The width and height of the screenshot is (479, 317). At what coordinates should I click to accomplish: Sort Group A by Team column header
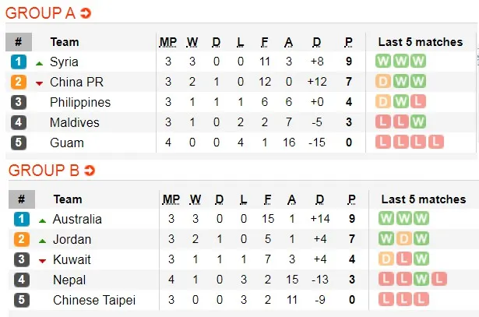coord(65,42)
